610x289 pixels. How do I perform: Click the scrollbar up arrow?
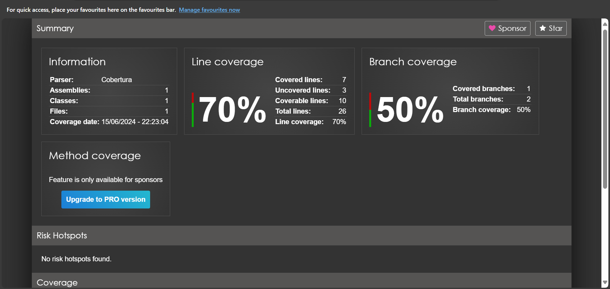[x=605, y=24]
